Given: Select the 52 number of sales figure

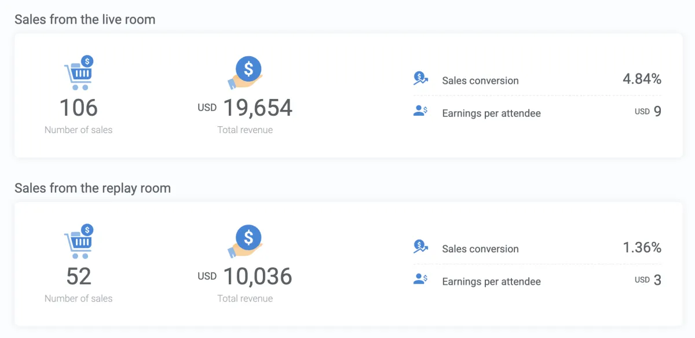Looking at the screenshot, I should [x=78, y=277].
